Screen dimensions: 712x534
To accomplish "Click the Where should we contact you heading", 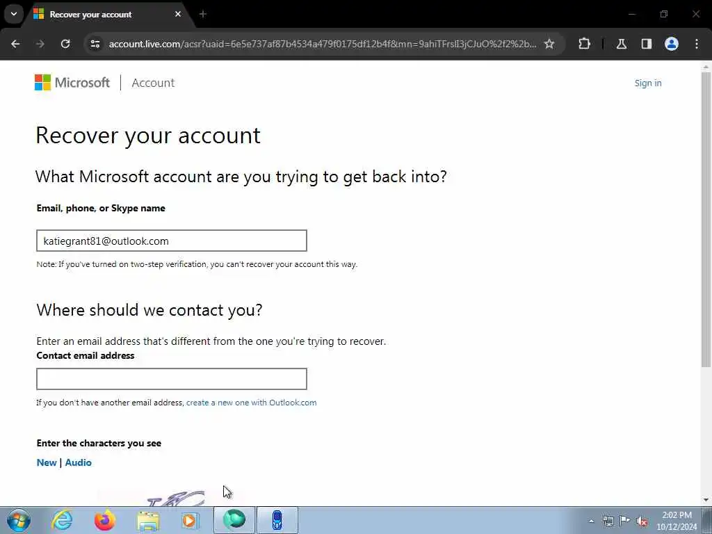I will (x=149, y=310).
